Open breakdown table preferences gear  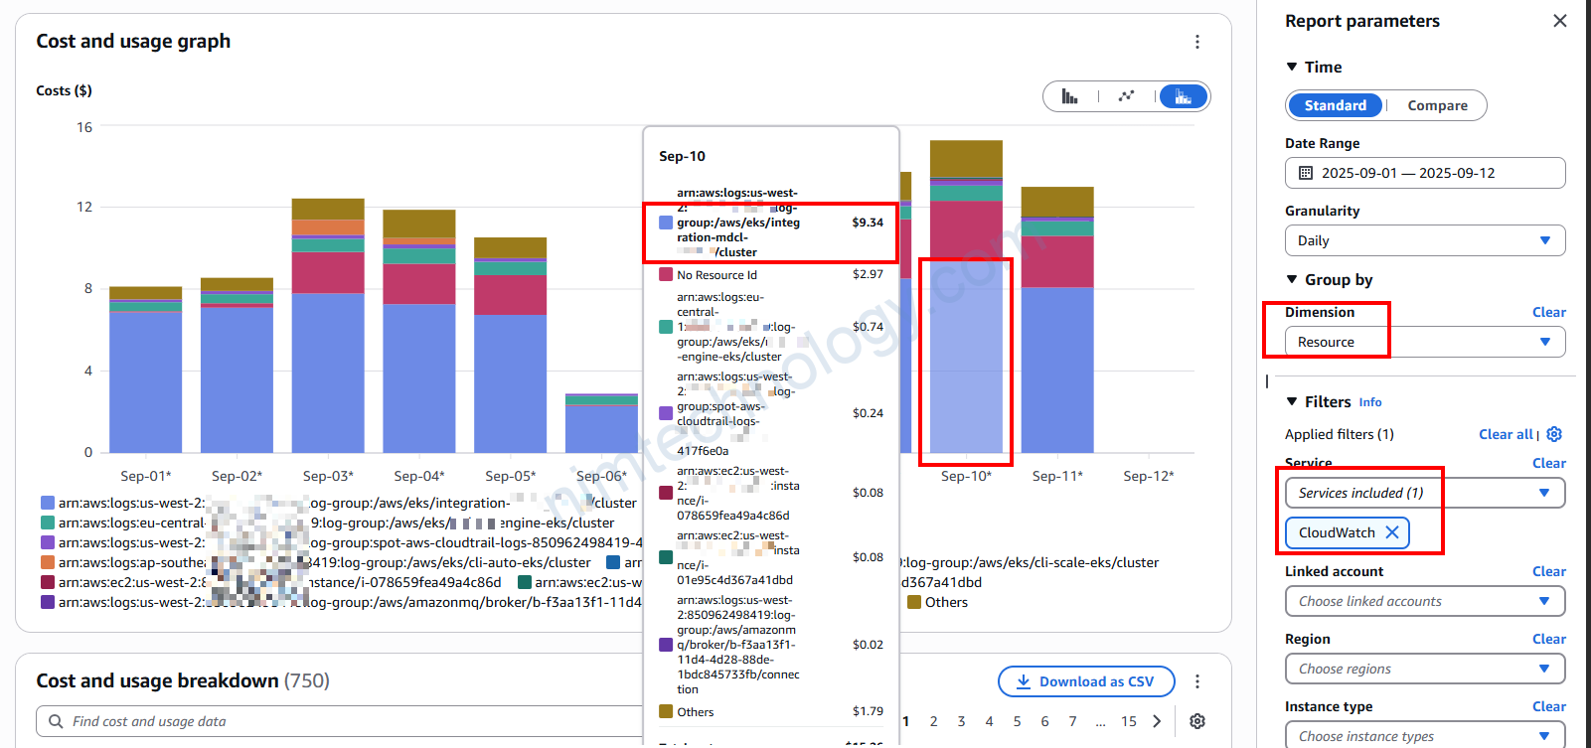click(1197, 721)
